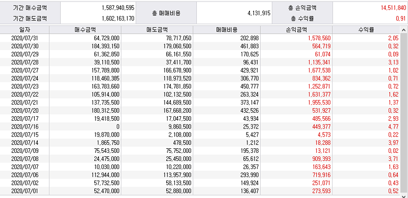Screen dimensions: 408x198
Task: Sort by the 매매비용 column header
Action: (226, 29)
